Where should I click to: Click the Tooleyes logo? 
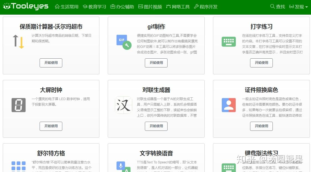coord(26,6)
